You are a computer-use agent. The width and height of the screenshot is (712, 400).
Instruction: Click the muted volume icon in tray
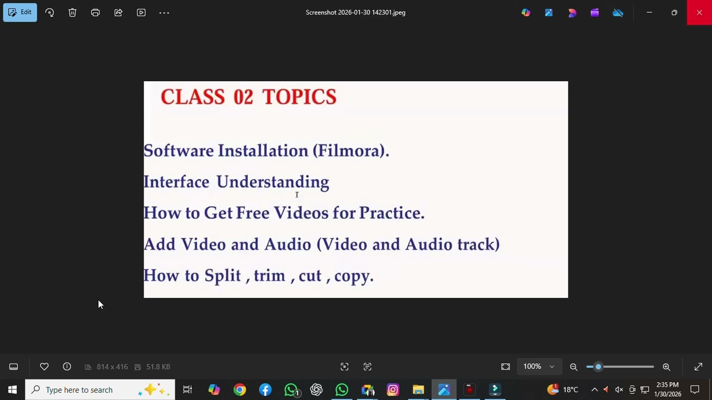tap(619, 389)
